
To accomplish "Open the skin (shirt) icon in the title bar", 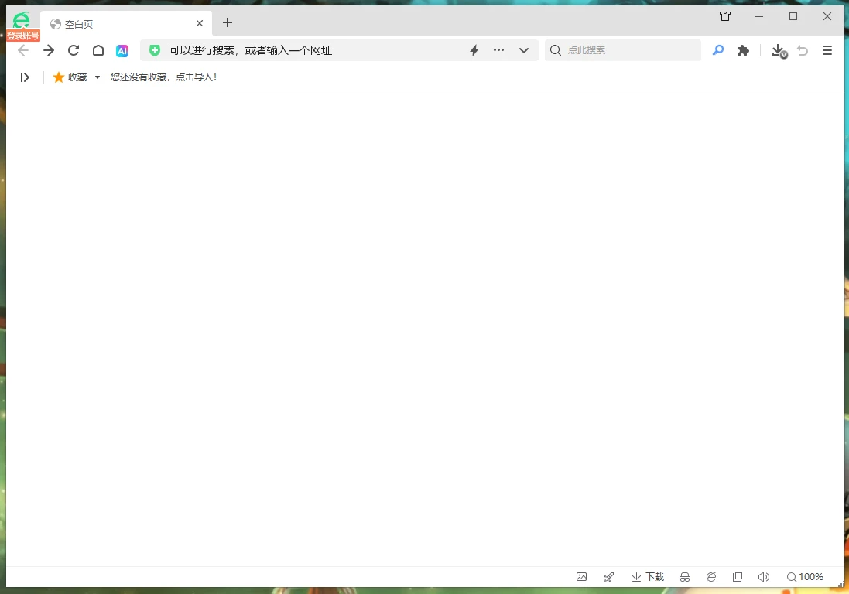I will click(725, 16).
